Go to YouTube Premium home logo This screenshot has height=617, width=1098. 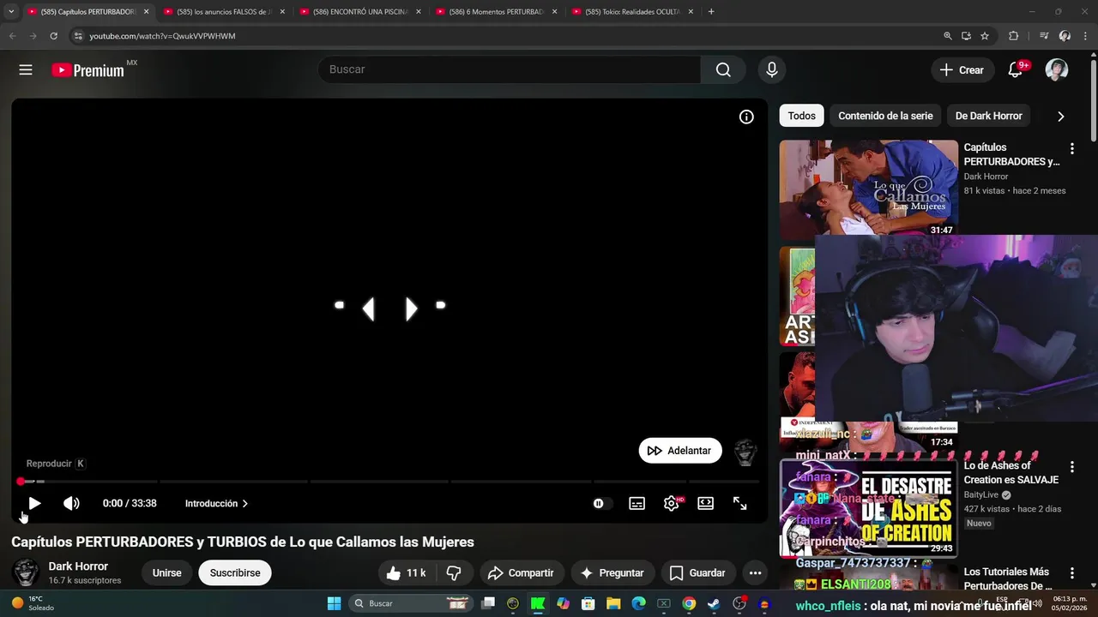pyautogui.click(x=87, y=70)
